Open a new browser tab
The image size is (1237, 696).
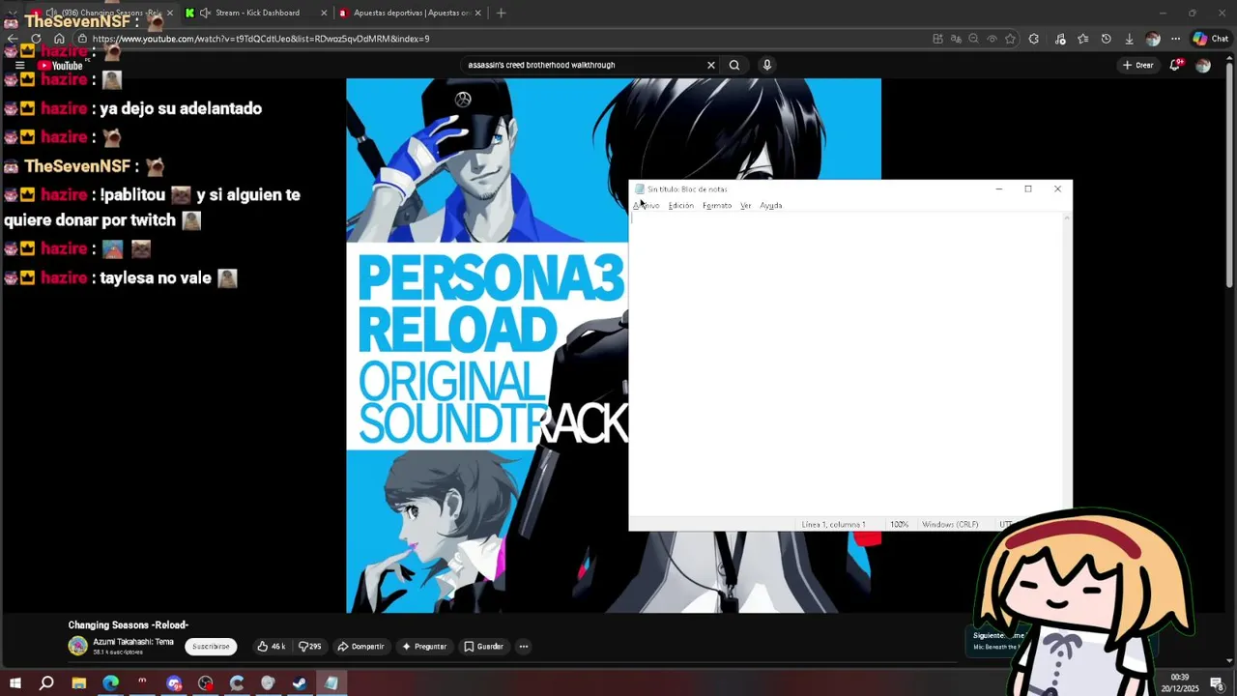501,13
